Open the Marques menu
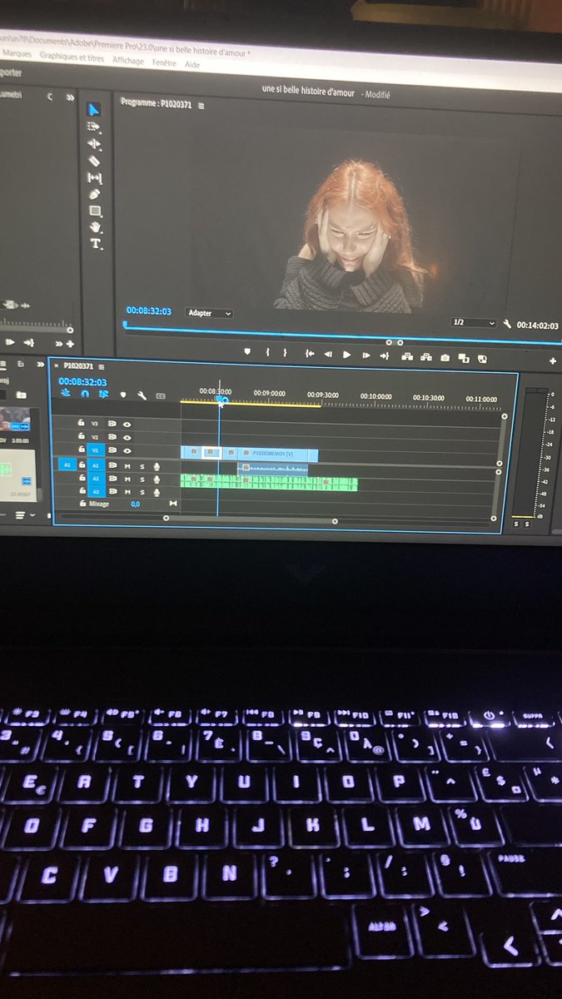Screen dimensions: 562x999 click(x=17, y=53)
